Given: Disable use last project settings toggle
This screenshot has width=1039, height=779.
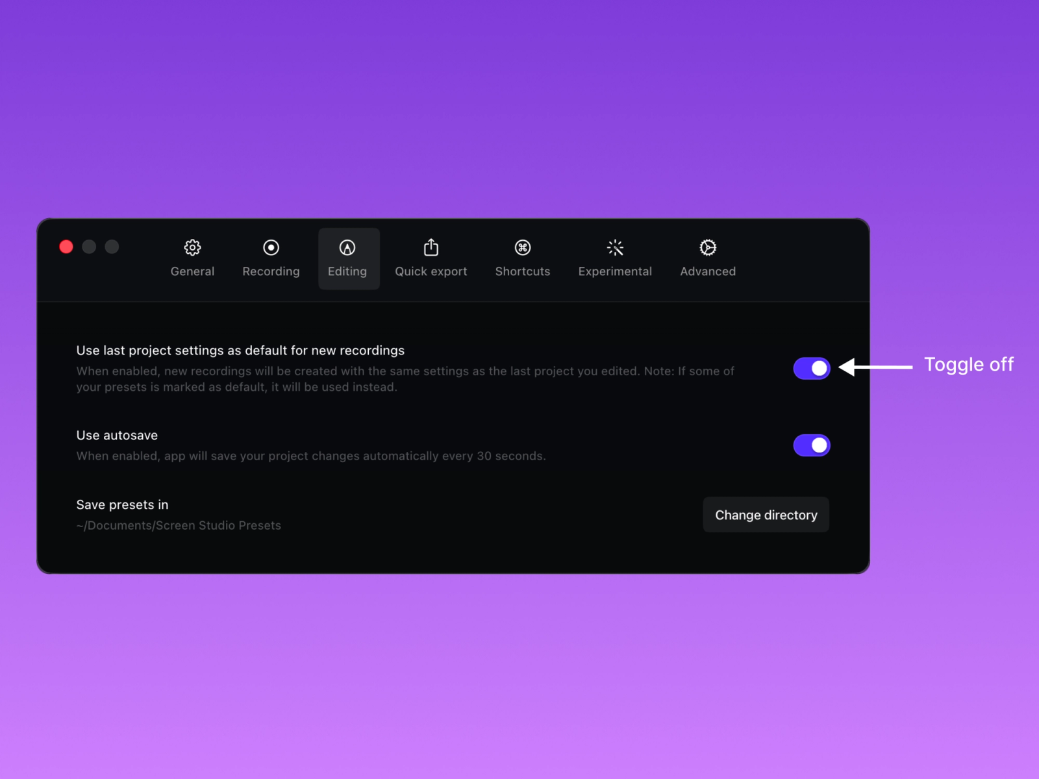Looking at the screenshot, I should [x=812, y=368].
